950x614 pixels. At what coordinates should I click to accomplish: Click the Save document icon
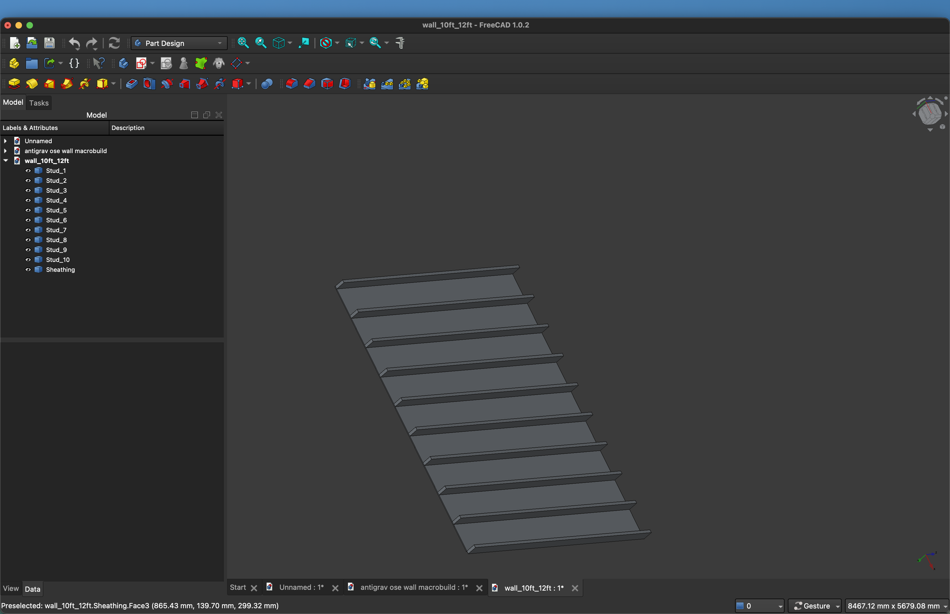click(x=49, y=43)
